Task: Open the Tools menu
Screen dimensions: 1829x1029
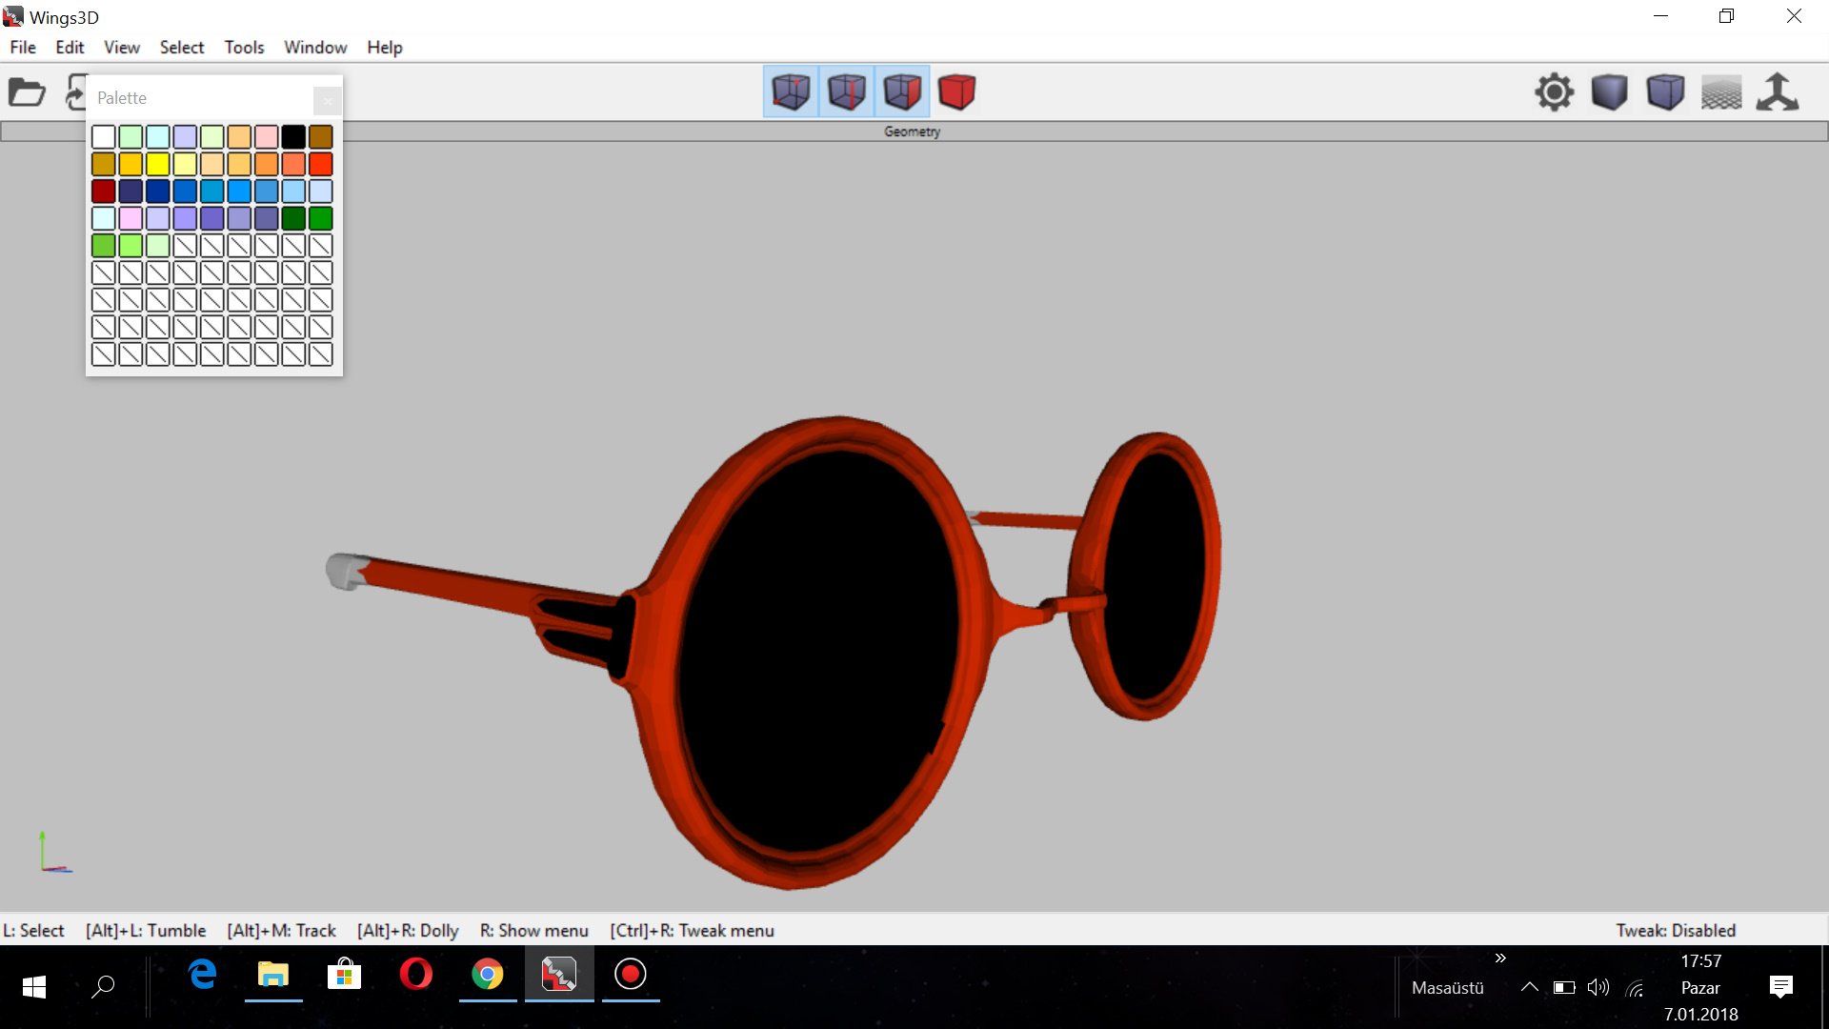Action: pos(244,47)
